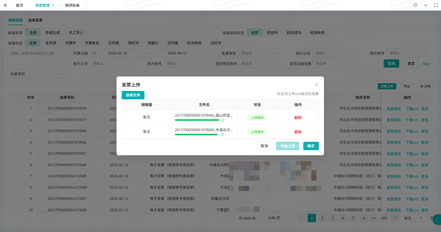The width and height of the screenshot is (441, 232).
Task: Open the 是否绑定账单 dropdown
Action: (259, 64)
